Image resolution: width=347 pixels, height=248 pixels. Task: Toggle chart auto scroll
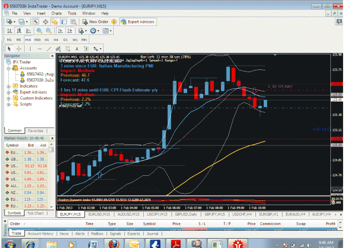(60, 31)
